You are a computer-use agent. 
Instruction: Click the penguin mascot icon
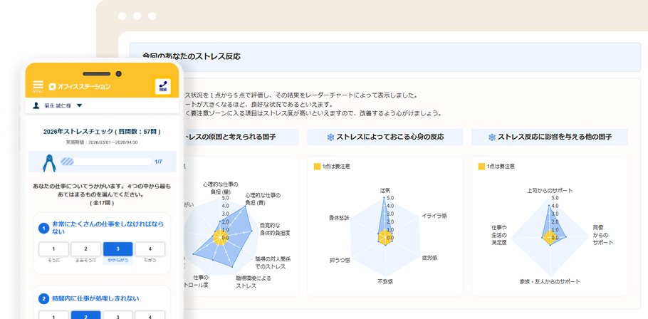tap(48, 162)
